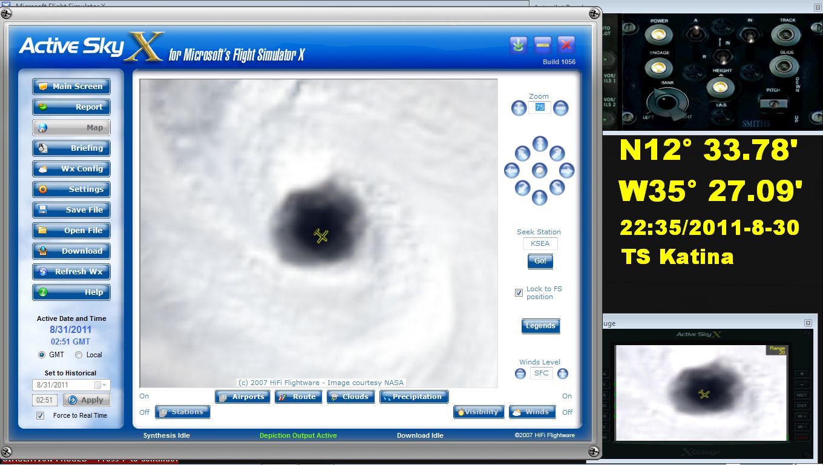This screenshot has width=823, height=465.
Task: Click the aircraft marker on the main map
Action: (321, 236)
